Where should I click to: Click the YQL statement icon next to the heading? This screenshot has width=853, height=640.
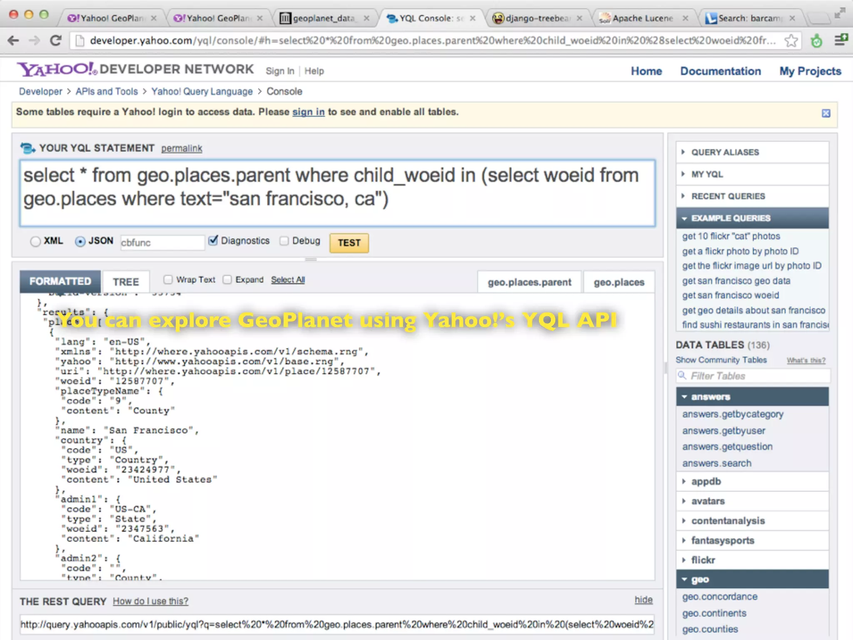[x=28, y=148]
